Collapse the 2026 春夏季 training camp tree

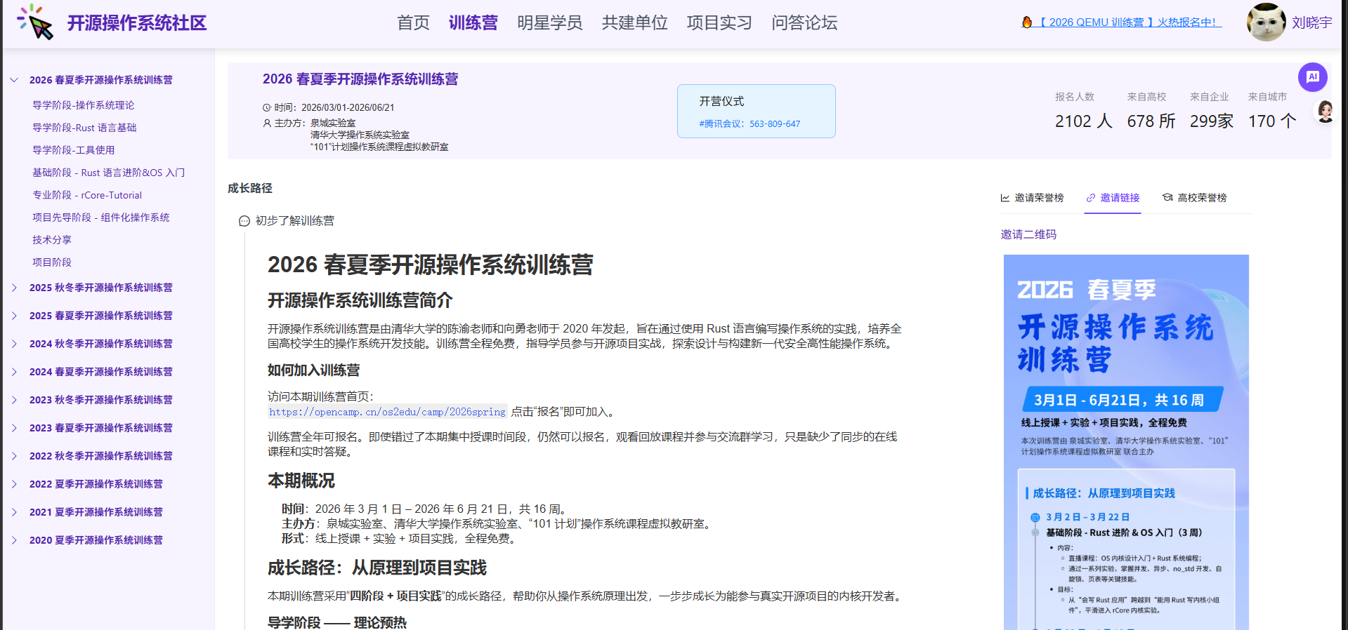[x=14, y=80]
